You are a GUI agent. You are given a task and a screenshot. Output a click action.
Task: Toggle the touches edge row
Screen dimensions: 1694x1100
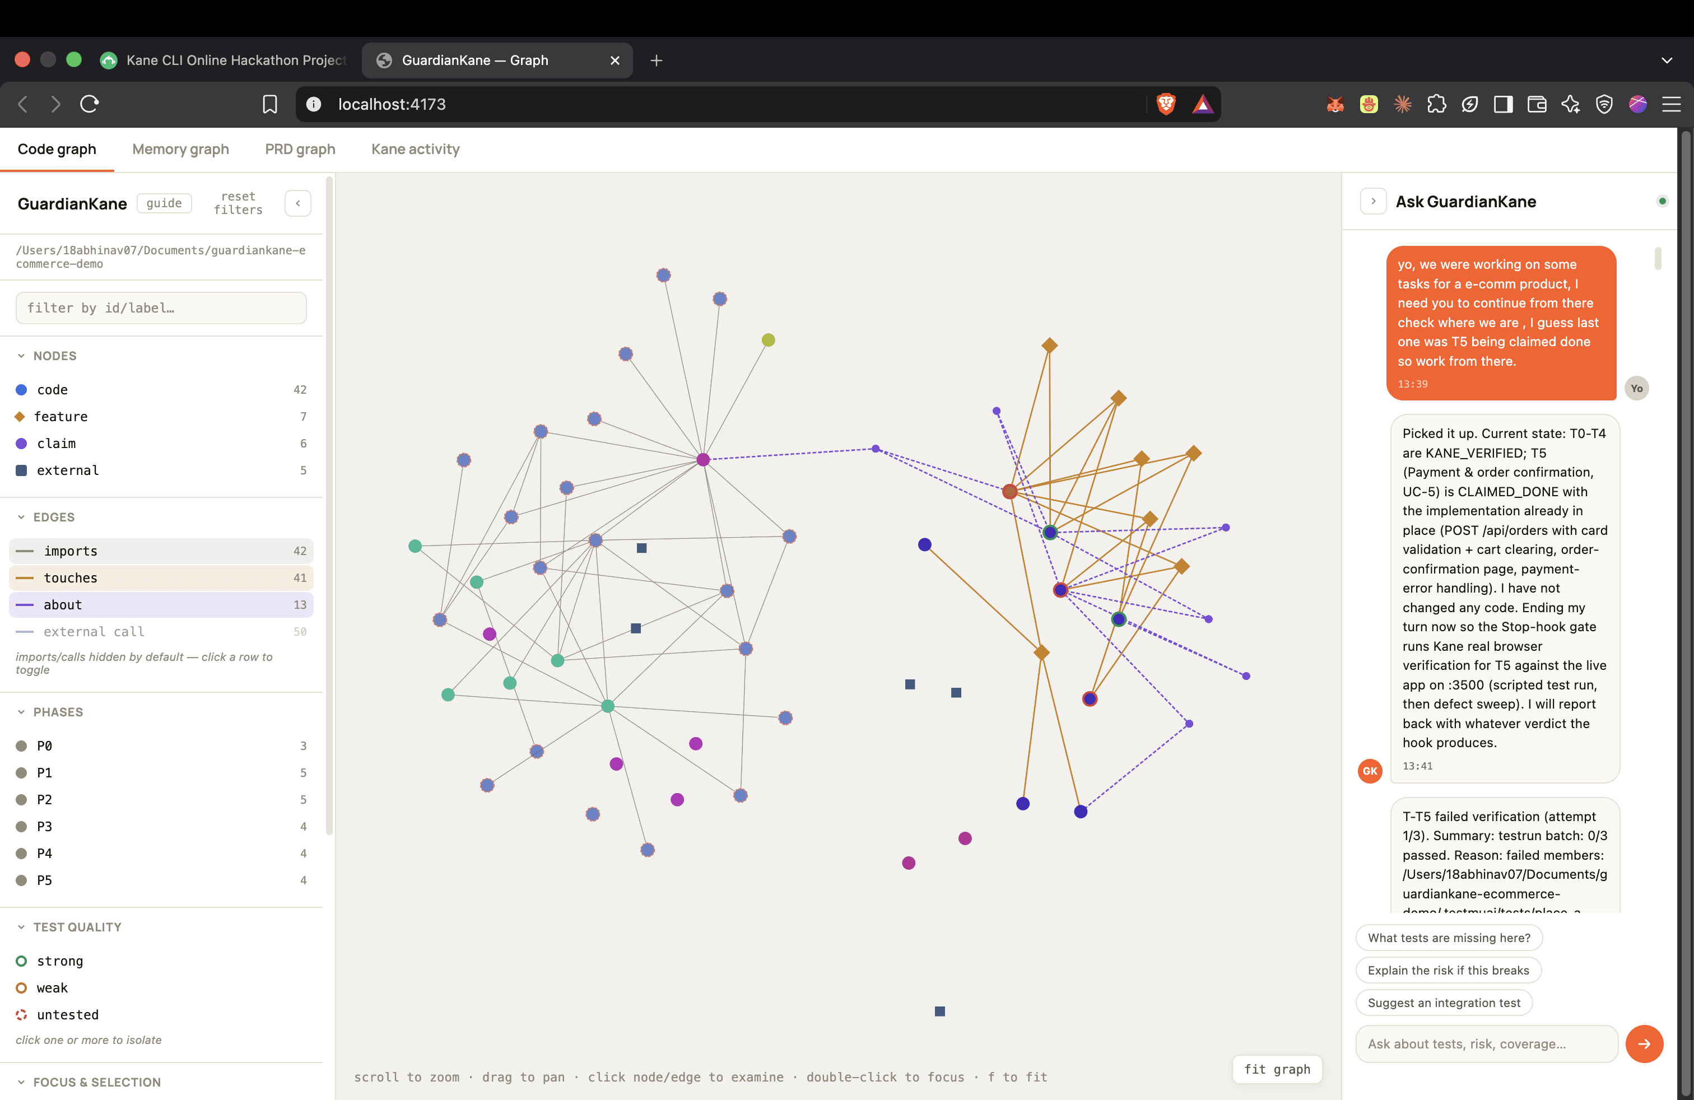pyautogui.click(x=161, y=578)
